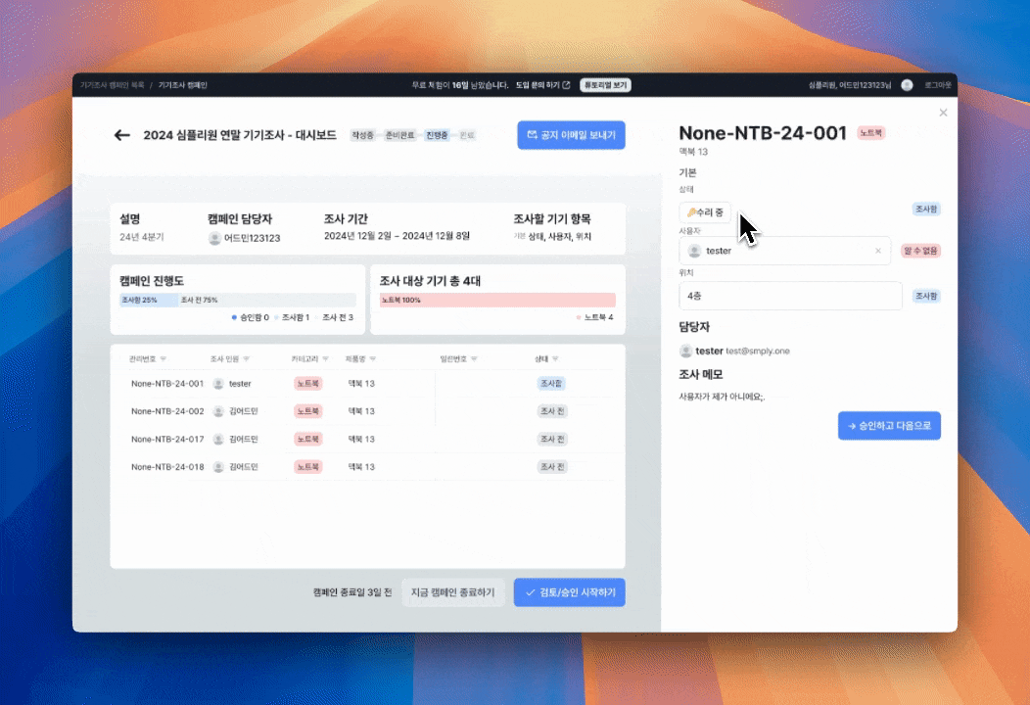Screen dimensions: 1030x705
Task: Clear tester from the 사용자 field
Action: click(878, 251)
